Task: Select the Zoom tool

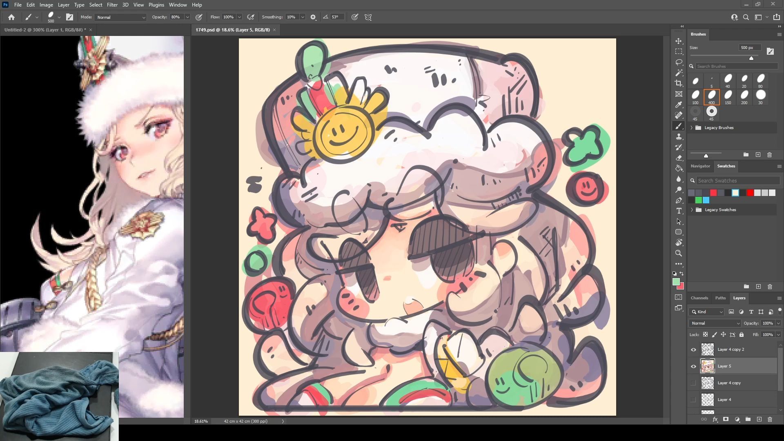Action: pyautogui.click(x=679, y=254)
